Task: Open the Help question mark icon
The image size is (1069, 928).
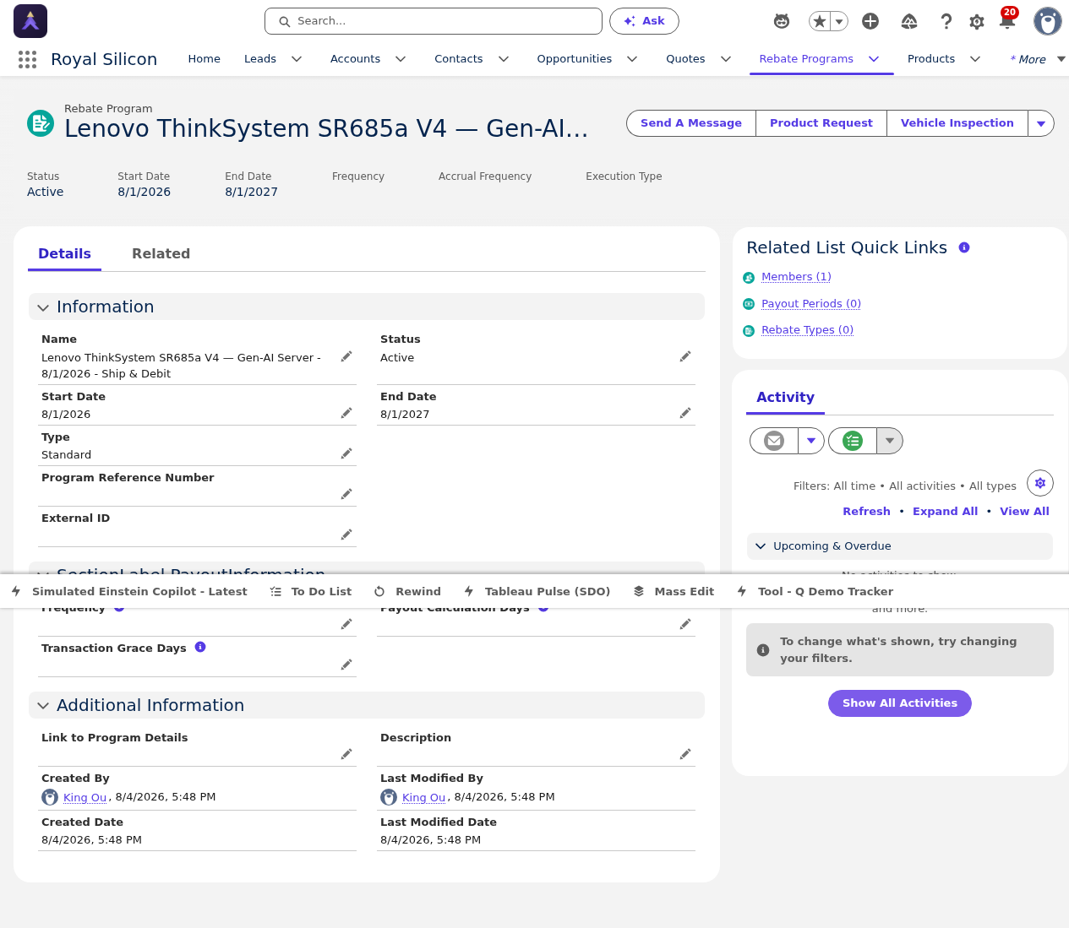Action: click(946, 21)
